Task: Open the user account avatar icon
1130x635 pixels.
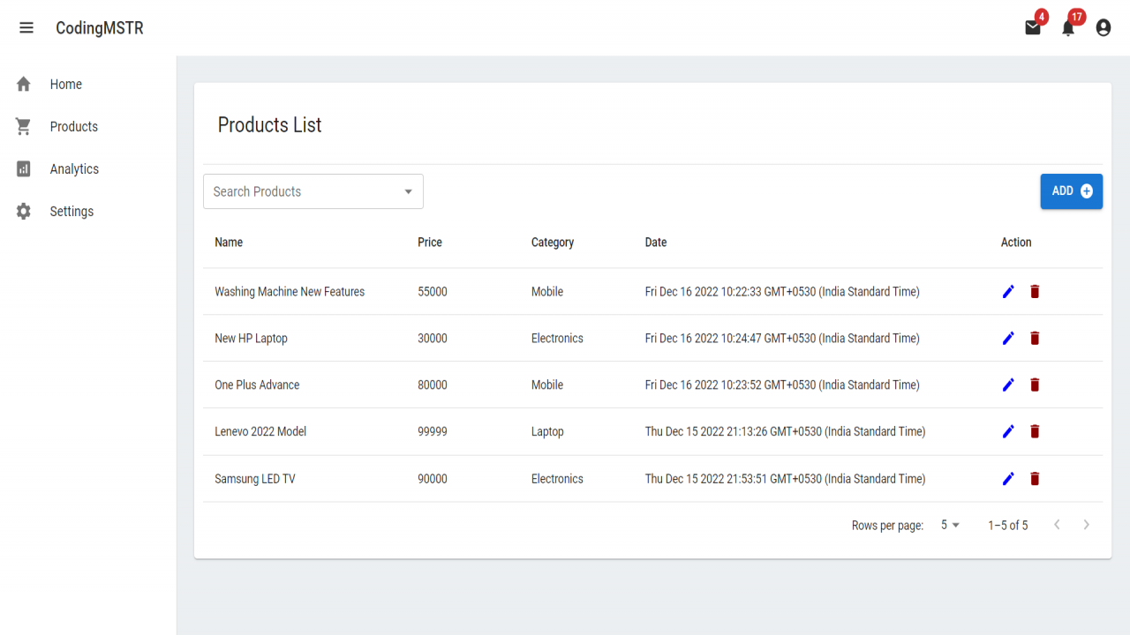Action: click(x=1104, y=28)
